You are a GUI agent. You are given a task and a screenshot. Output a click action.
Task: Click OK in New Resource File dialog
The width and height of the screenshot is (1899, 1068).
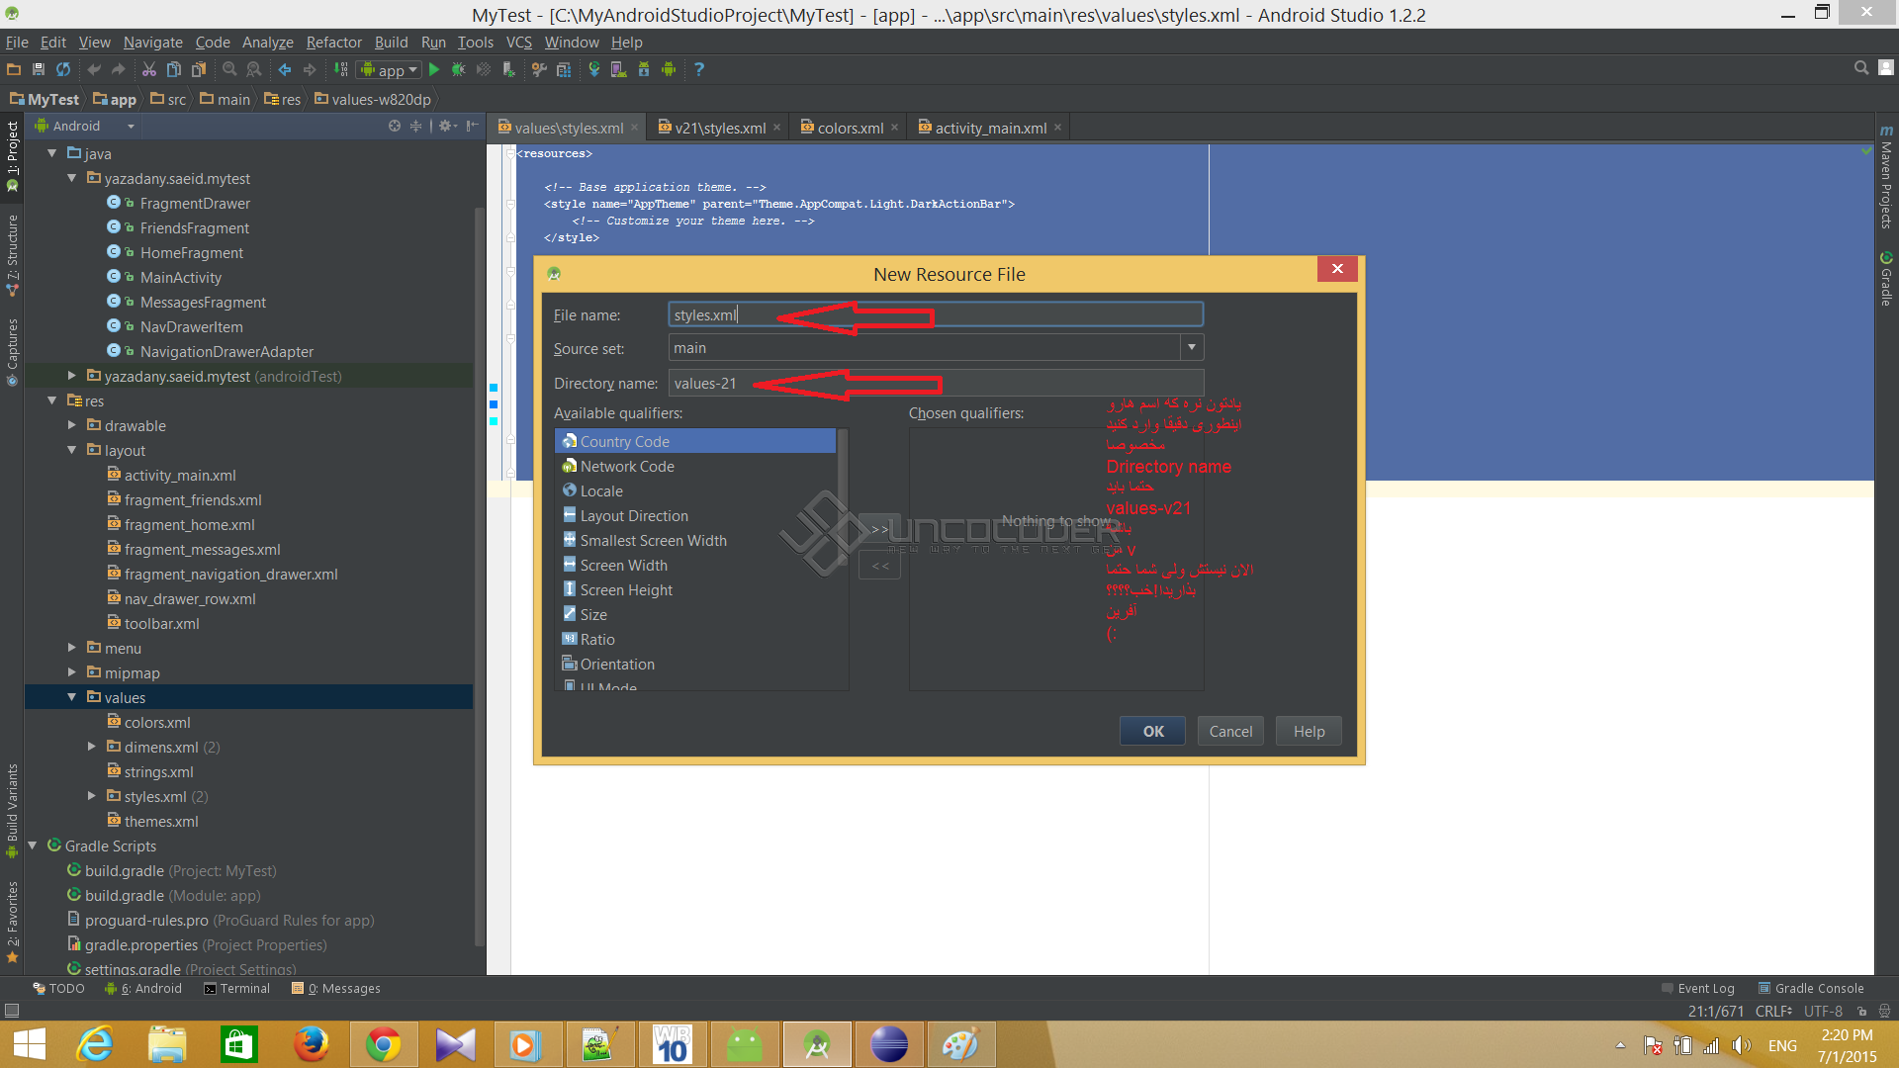click(x=1153, y=731)
